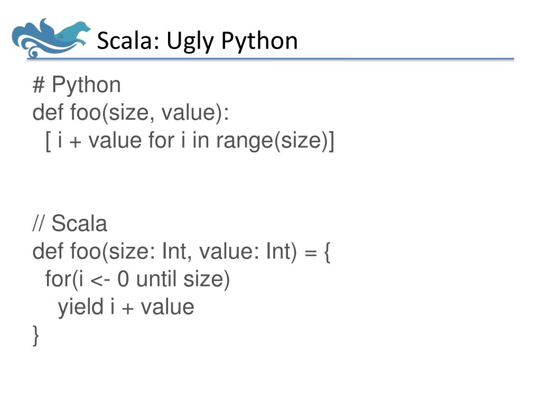Click the Scala 'def foo(size: Int, value: Int)' line
The width and height of the screenshot is (541, 405).
coord(182,252)
